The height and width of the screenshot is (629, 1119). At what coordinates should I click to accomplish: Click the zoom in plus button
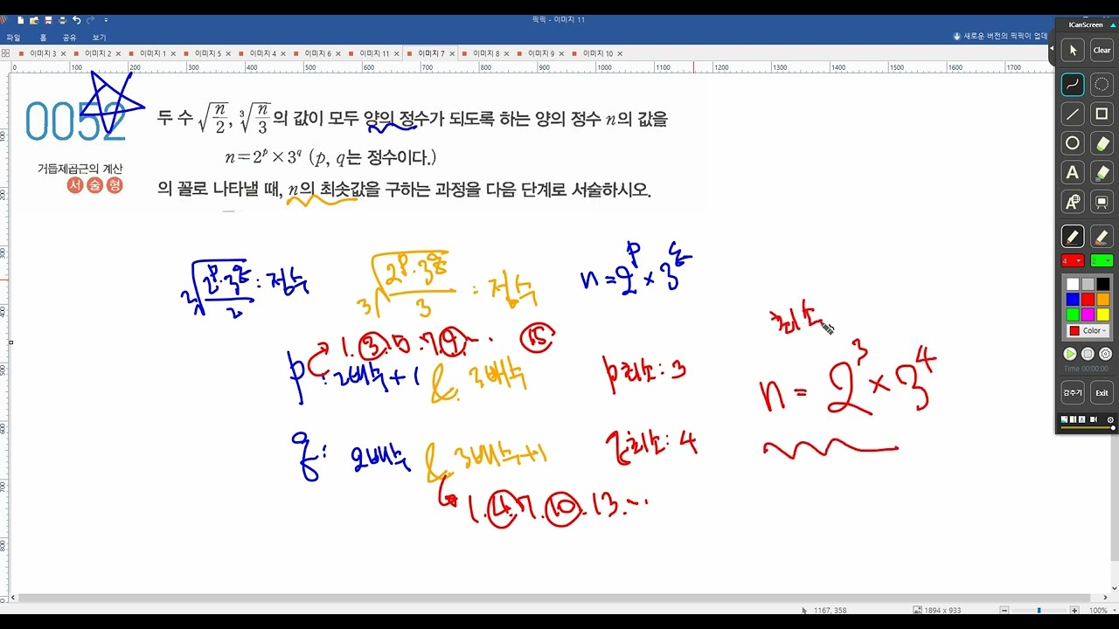tap(1074, 610)
